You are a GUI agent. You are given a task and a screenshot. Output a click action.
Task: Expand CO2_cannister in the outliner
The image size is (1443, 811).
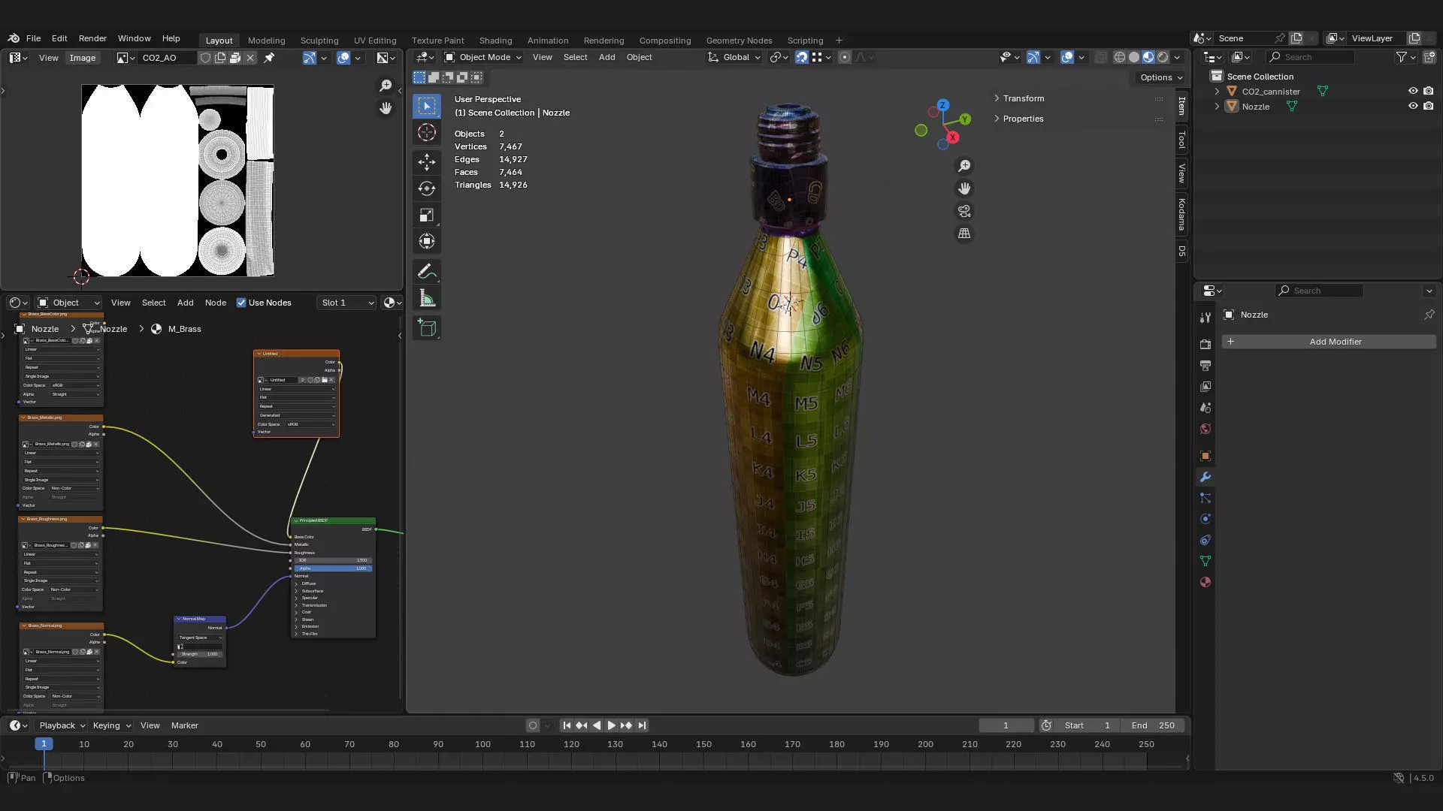(x=1218, y=92)
